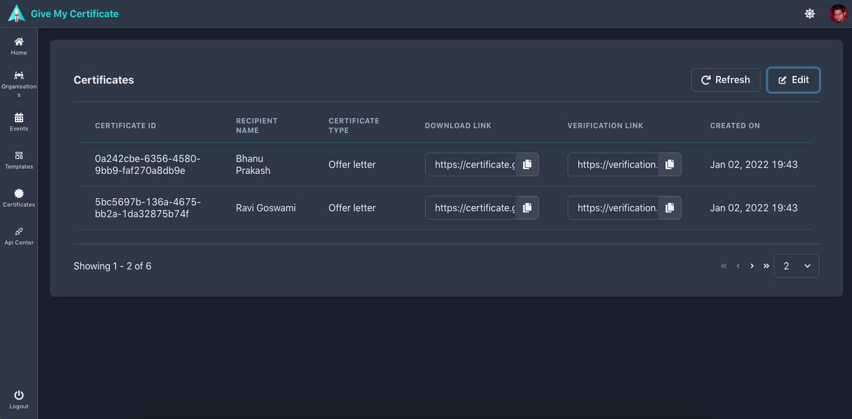Copy Ravi Goswami's verification link
This screenshot has height=419, width=852.
tap(669, 208)
